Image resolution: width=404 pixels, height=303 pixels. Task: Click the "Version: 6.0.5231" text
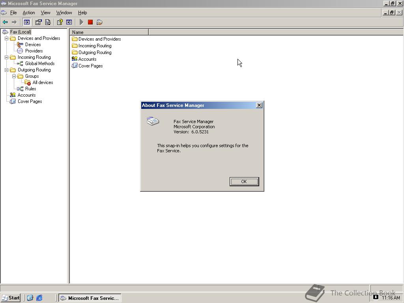pyautogui.click(x=191, y=132)
